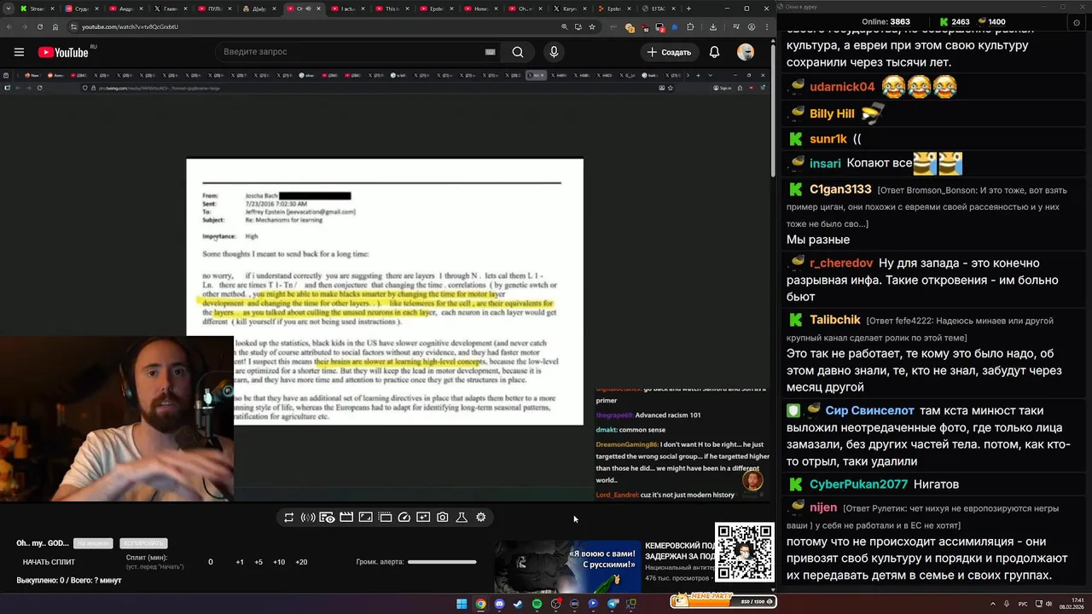Open the YouTube hamburger guide menu

point(19,52)
